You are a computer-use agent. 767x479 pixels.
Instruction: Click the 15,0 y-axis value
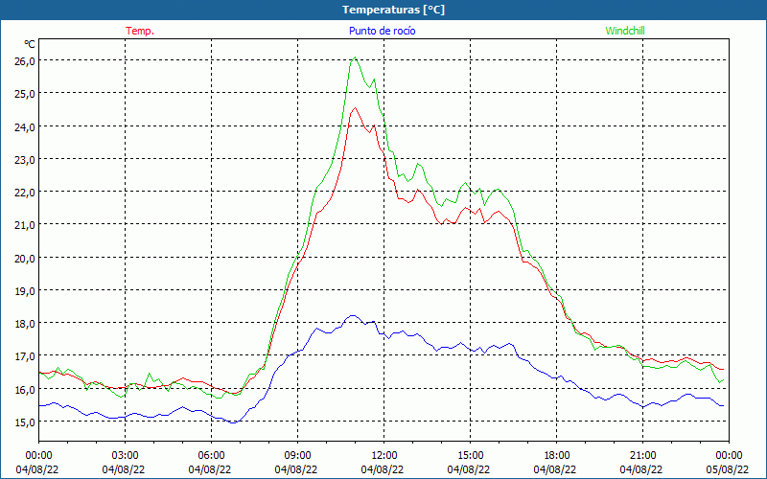pos(26,422)
